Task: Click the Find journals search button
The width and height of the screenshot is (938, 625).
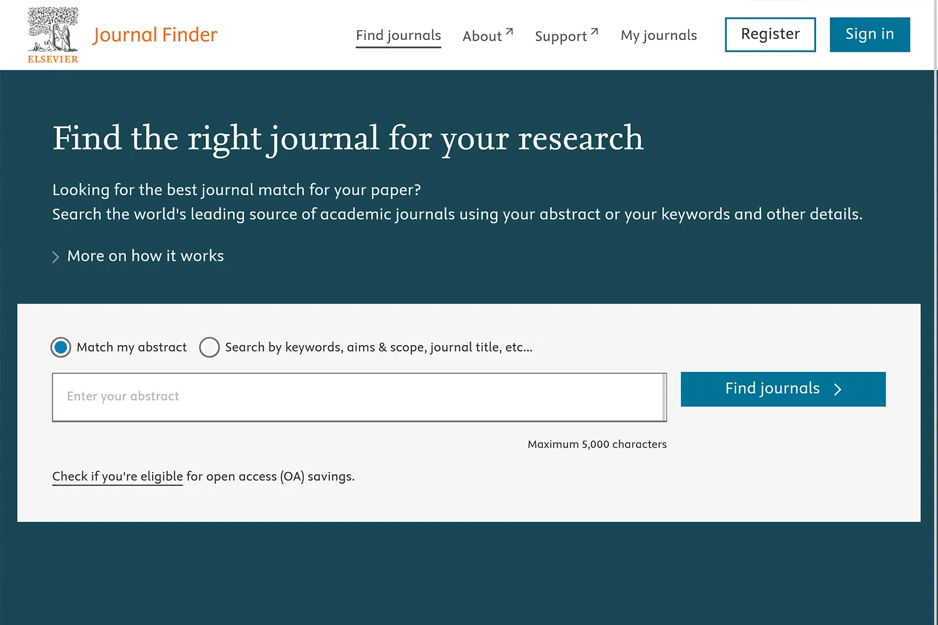Action: click(783, 389)
